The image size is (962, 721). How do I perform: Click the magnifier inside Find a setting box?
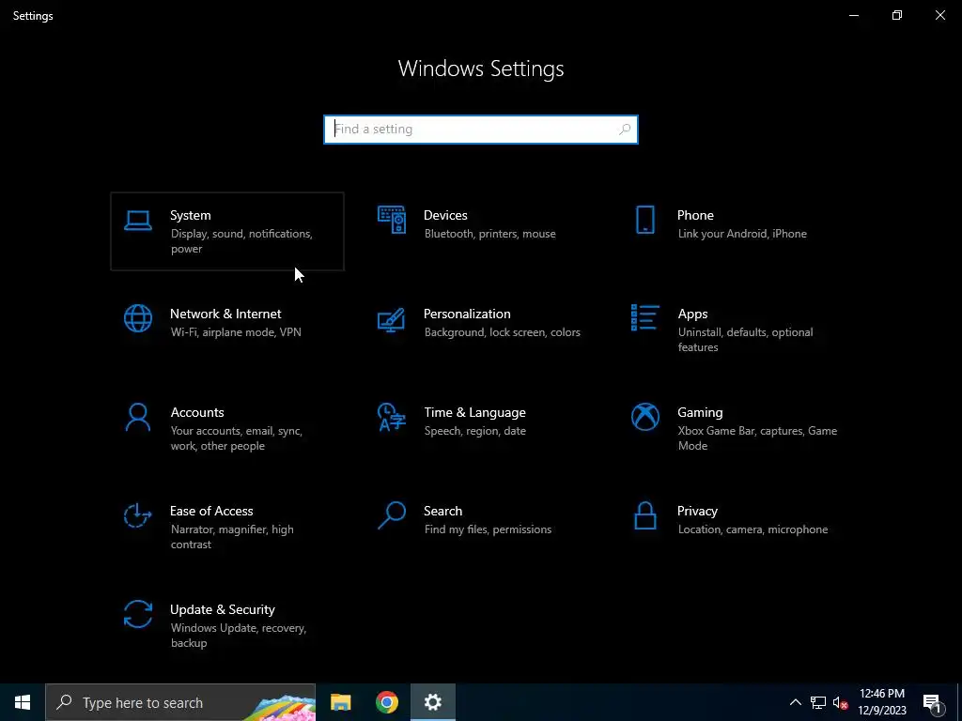click(x=625, y=130)
